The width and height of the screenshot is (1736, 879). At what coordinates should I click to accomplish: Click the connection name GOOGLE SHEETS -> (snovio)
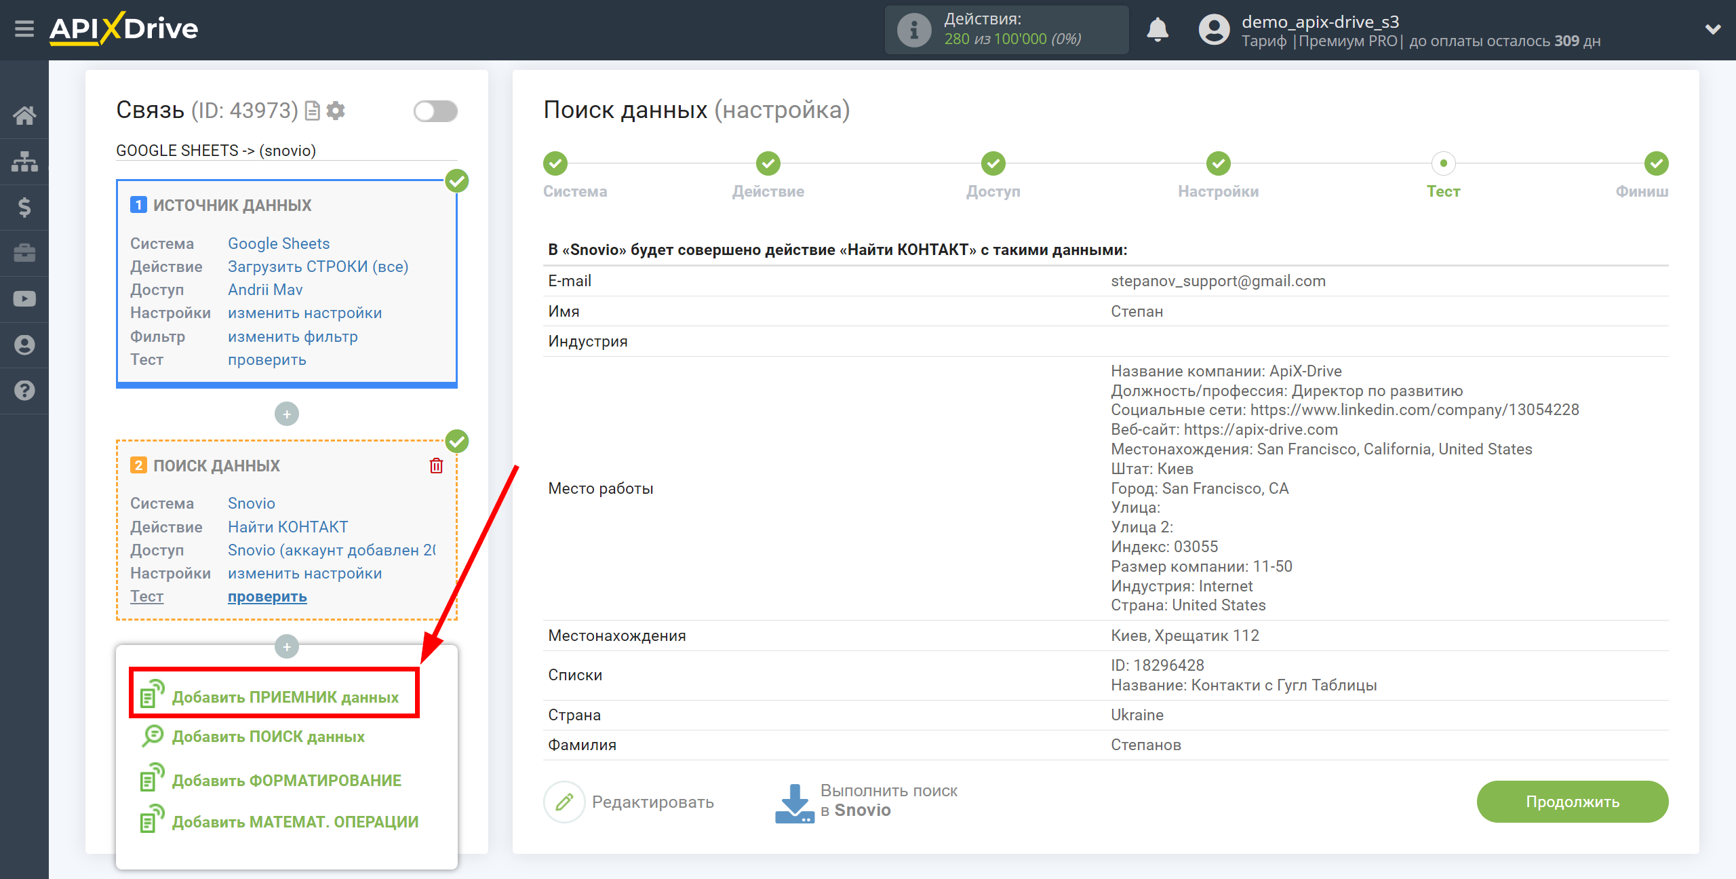216,151
